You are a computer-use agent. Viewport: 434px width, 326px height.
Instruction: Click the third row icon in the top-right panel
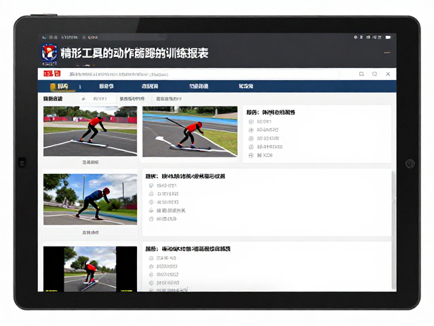tap(251, 139)
